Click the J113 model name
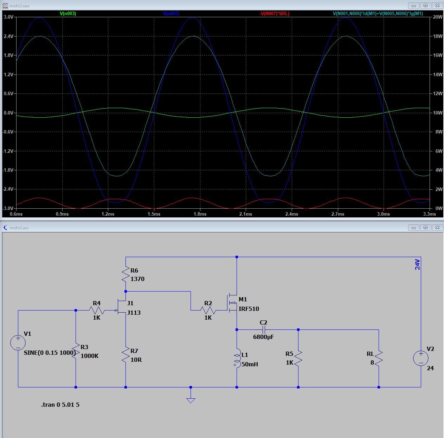The image size is (444, 438). [134, 313]
